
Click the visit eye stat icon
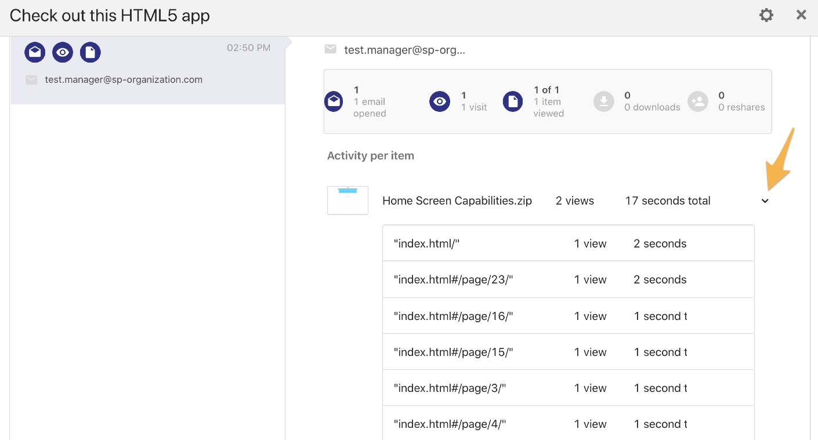[x=440, y=101]
